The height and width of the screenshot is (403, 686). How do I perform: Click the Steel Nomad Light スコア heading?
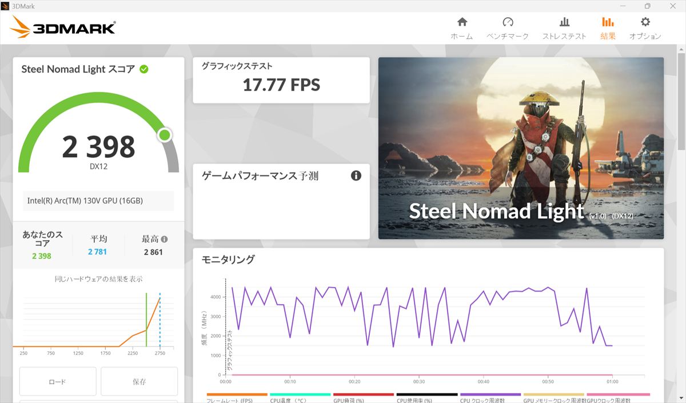click(78, 69)
